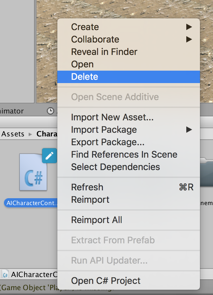Click Refresh in the context menu
Screen dimensions: 213x295
87,187
